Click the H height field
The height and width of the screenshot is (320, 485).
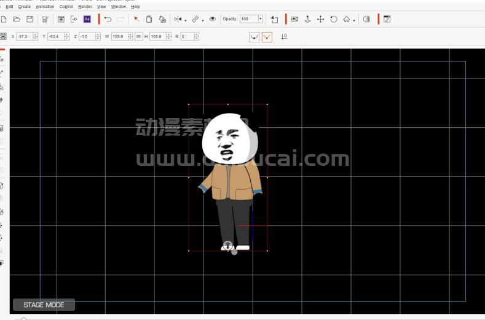click(x=158, y=36)
